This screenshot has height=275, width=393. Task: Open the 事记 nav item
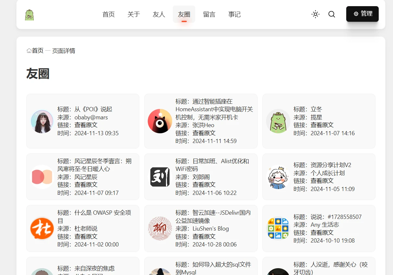234,14
